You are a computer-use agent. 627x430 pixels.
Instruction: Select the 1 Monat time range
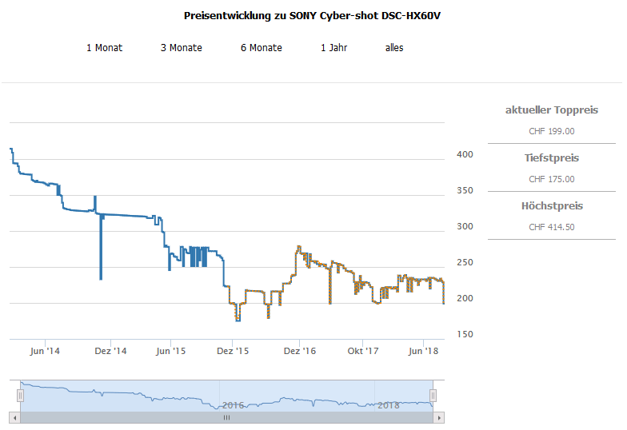point(104,48)
